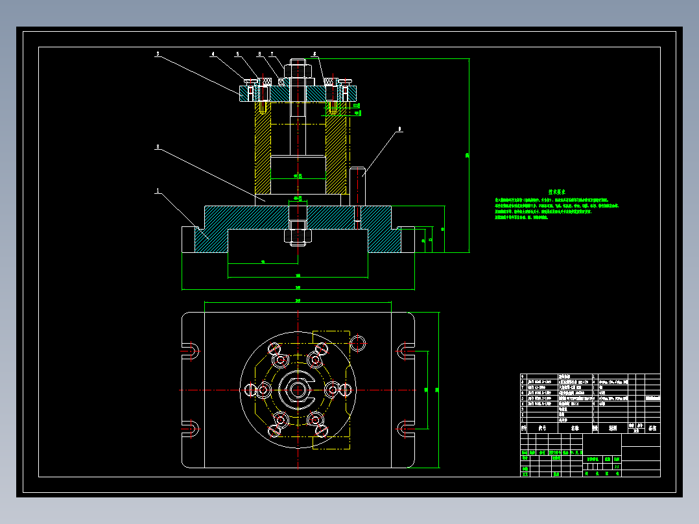Image resolution: width=699 pixels, height=524 pixels.
Task: Select the small pin circle in plan view
Action: click(357, 344)
